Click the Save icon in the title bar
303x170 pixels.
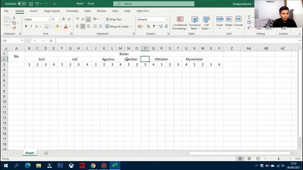pyautogui.click(x=31, y=4)
